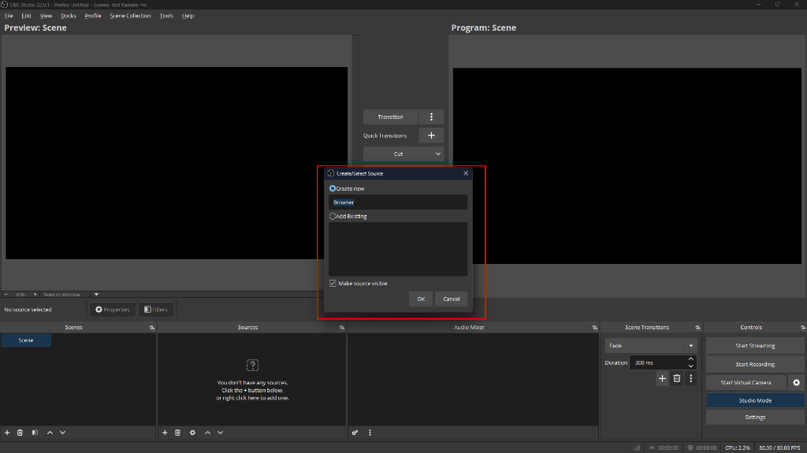Toggle Studio Mode button off

click(x=755, y=400)
